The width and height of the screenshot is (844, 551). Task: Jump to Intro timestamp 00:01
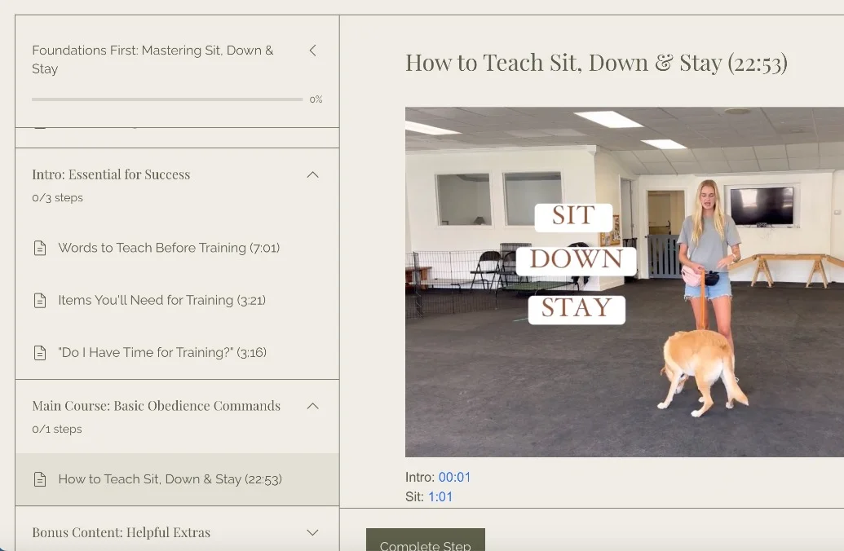click(x=454, y=478)
